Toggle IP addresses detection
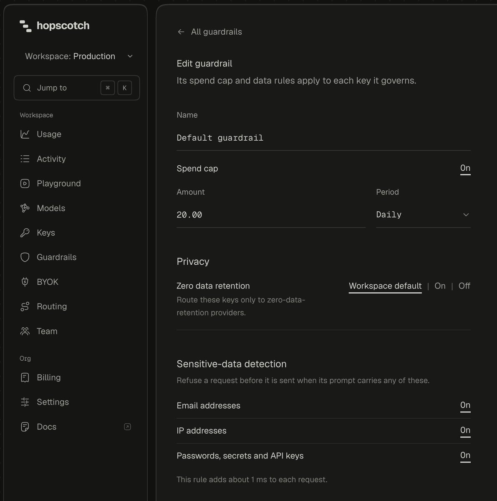This screenshot has width=497, height=501. tap(465, 430)
